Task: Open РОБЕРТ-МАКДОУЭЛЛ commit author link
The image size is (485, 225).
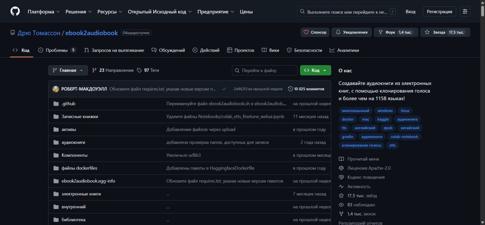Action: pos(84,89)
